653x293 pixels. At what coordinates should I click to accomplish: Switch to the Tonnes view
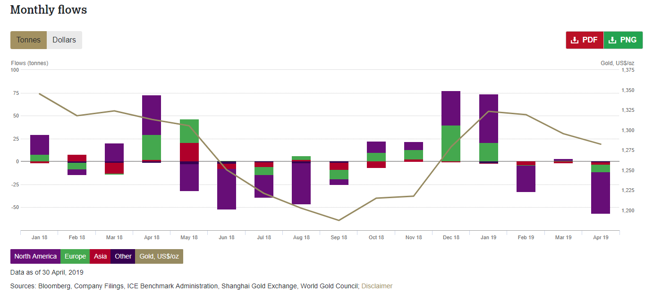point(28,40)
